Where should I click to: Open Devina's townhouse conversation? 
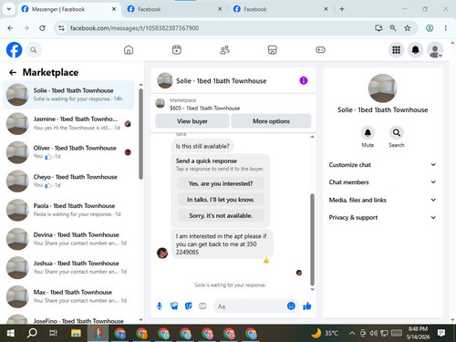69,239
